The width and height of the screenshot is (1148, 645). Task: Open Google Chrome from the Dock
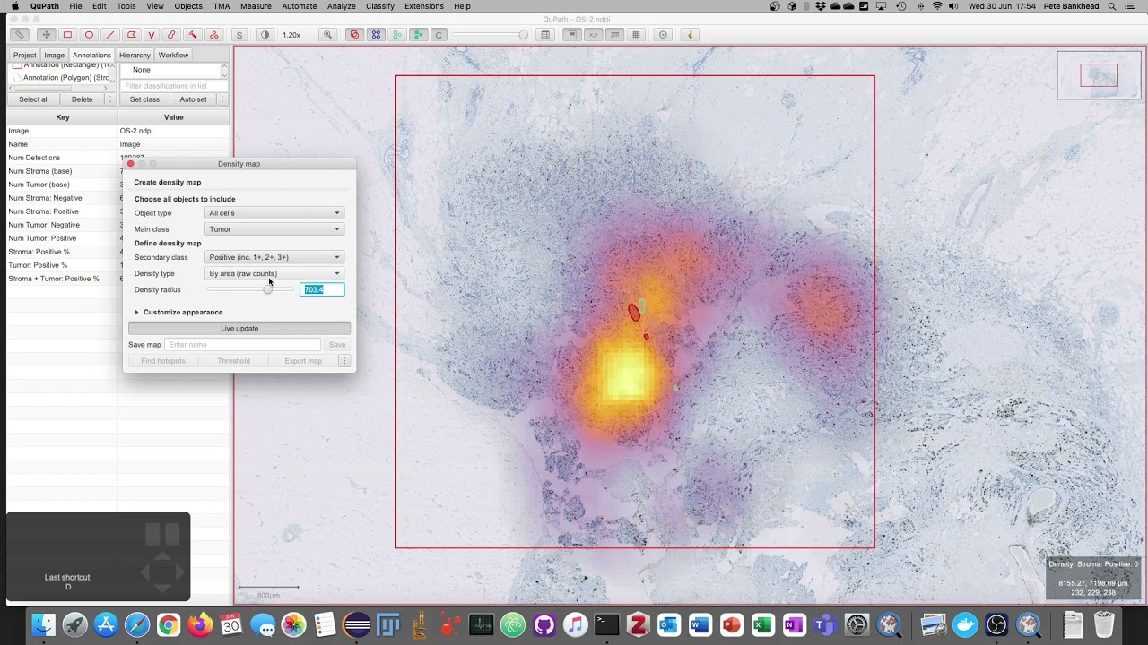click(169, 624)
